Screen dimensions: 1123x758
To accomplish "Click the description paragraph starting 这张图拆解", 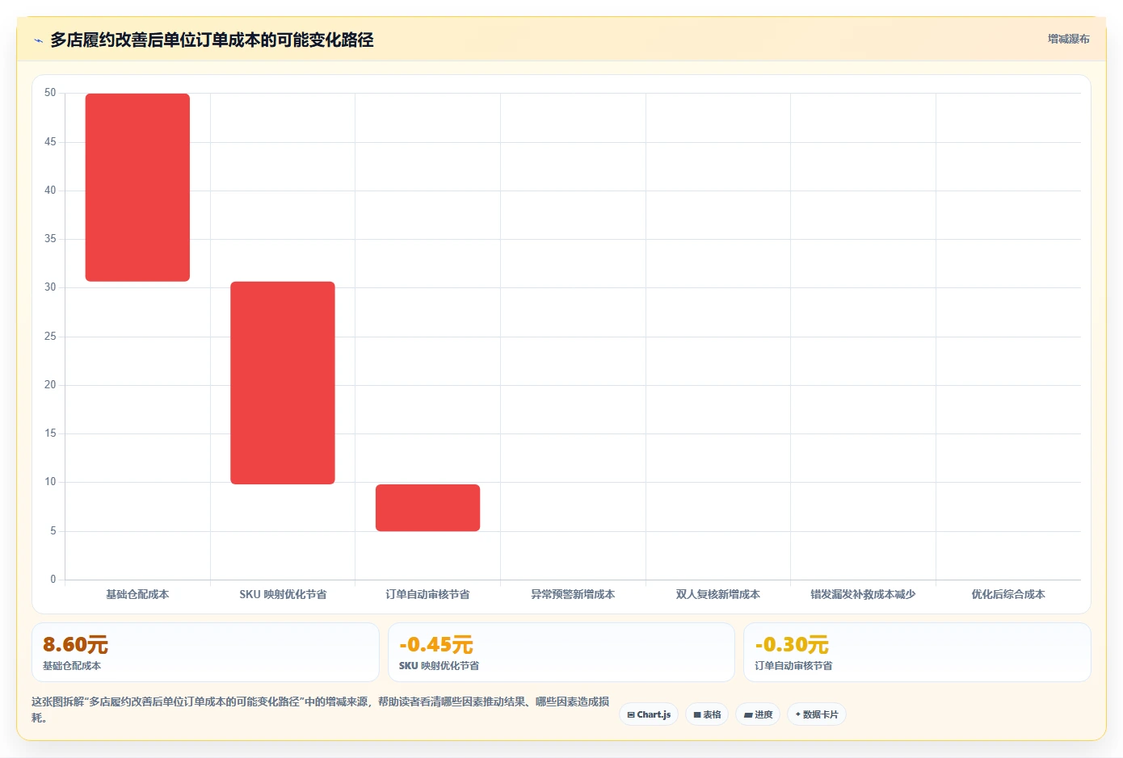I will point(321,710).
